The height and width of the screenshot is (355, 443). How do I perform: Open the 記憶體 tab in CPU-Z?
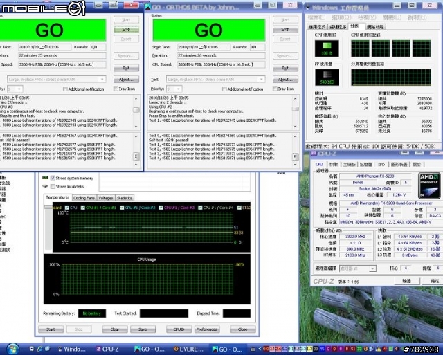point(366,165)
